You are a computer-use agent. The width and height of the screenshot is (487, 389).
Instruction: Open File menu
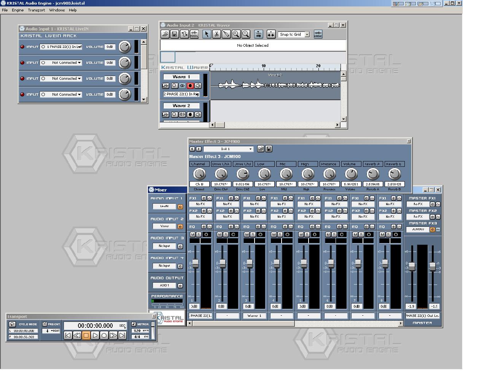click(x=5, y=10)
